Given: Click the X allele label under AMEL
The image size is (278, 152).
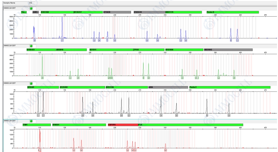Looking at the screenshot, I should pyautogui.click(x=34, y=40).
